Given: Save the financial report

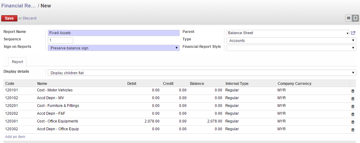Looking at the screenshot, I should pos(9,18).
